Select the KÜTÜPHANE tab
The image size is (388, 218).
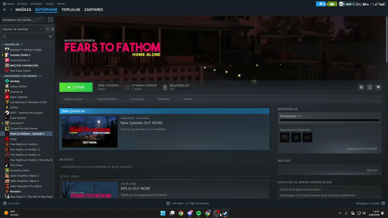46,10
